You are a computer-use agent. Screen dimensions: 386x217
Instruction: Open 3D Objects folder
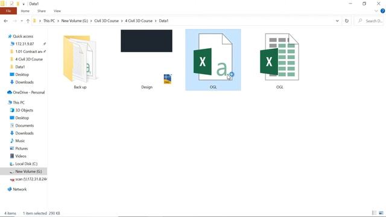click(24, 110)
